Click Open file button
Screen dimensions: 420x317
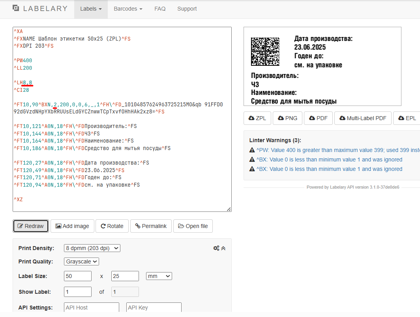(x=193, y=226)
